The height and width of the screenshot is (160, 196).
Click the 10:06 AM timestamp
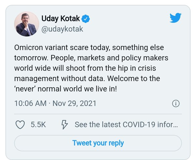pyautogui.click(x=30, y=103)
